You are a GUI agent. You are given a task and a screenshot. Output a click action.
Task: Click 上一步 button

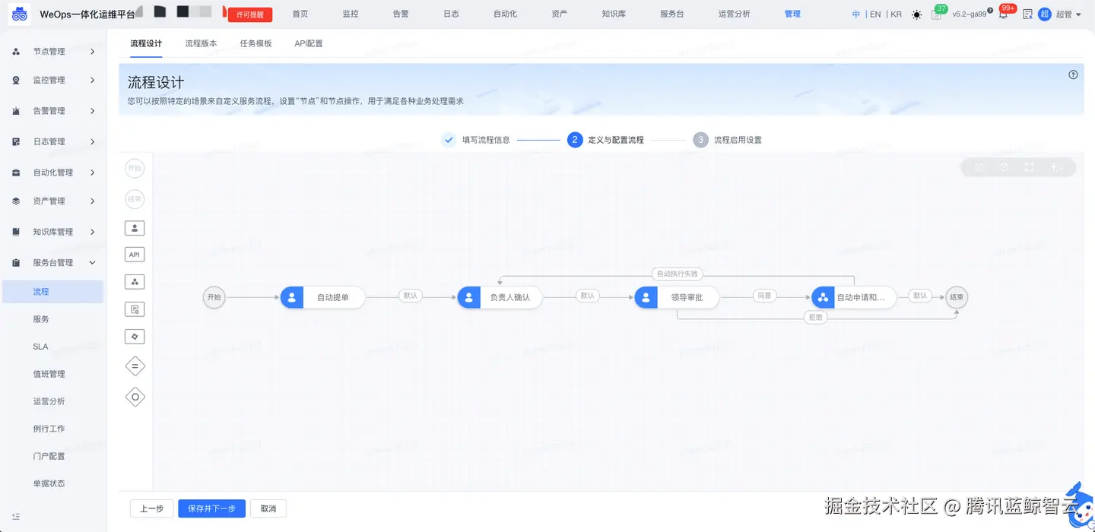click(152, 508)
